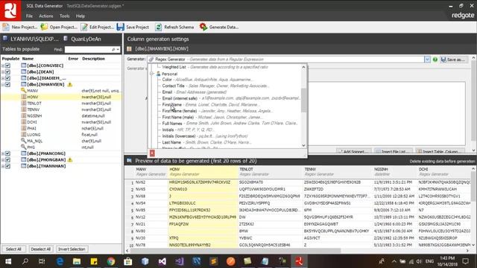The height and width of the screenshot is (268, 477).
Task: Click the table icon of [dbo].[DEAN]
Action: coord(23,71)
